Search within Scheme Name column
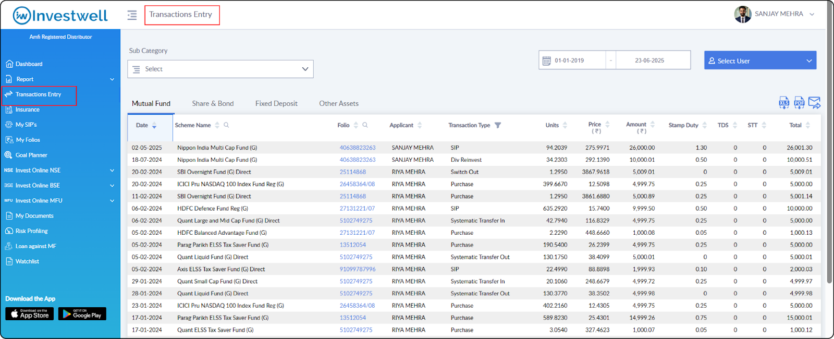 tap(226, 125)
